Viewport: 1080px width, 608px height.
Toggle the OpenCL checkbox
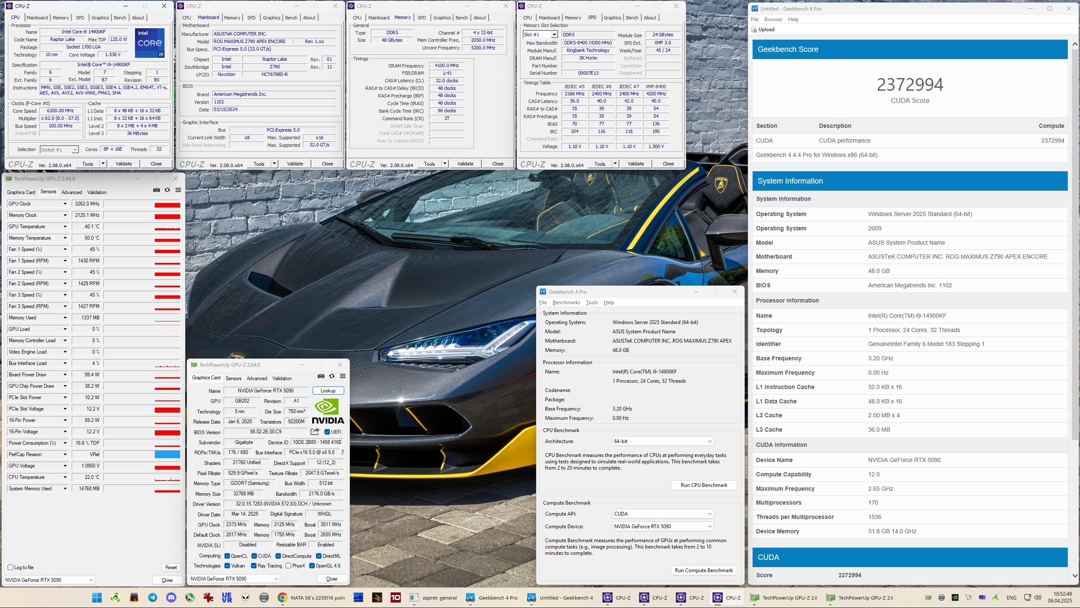(227, 556)
